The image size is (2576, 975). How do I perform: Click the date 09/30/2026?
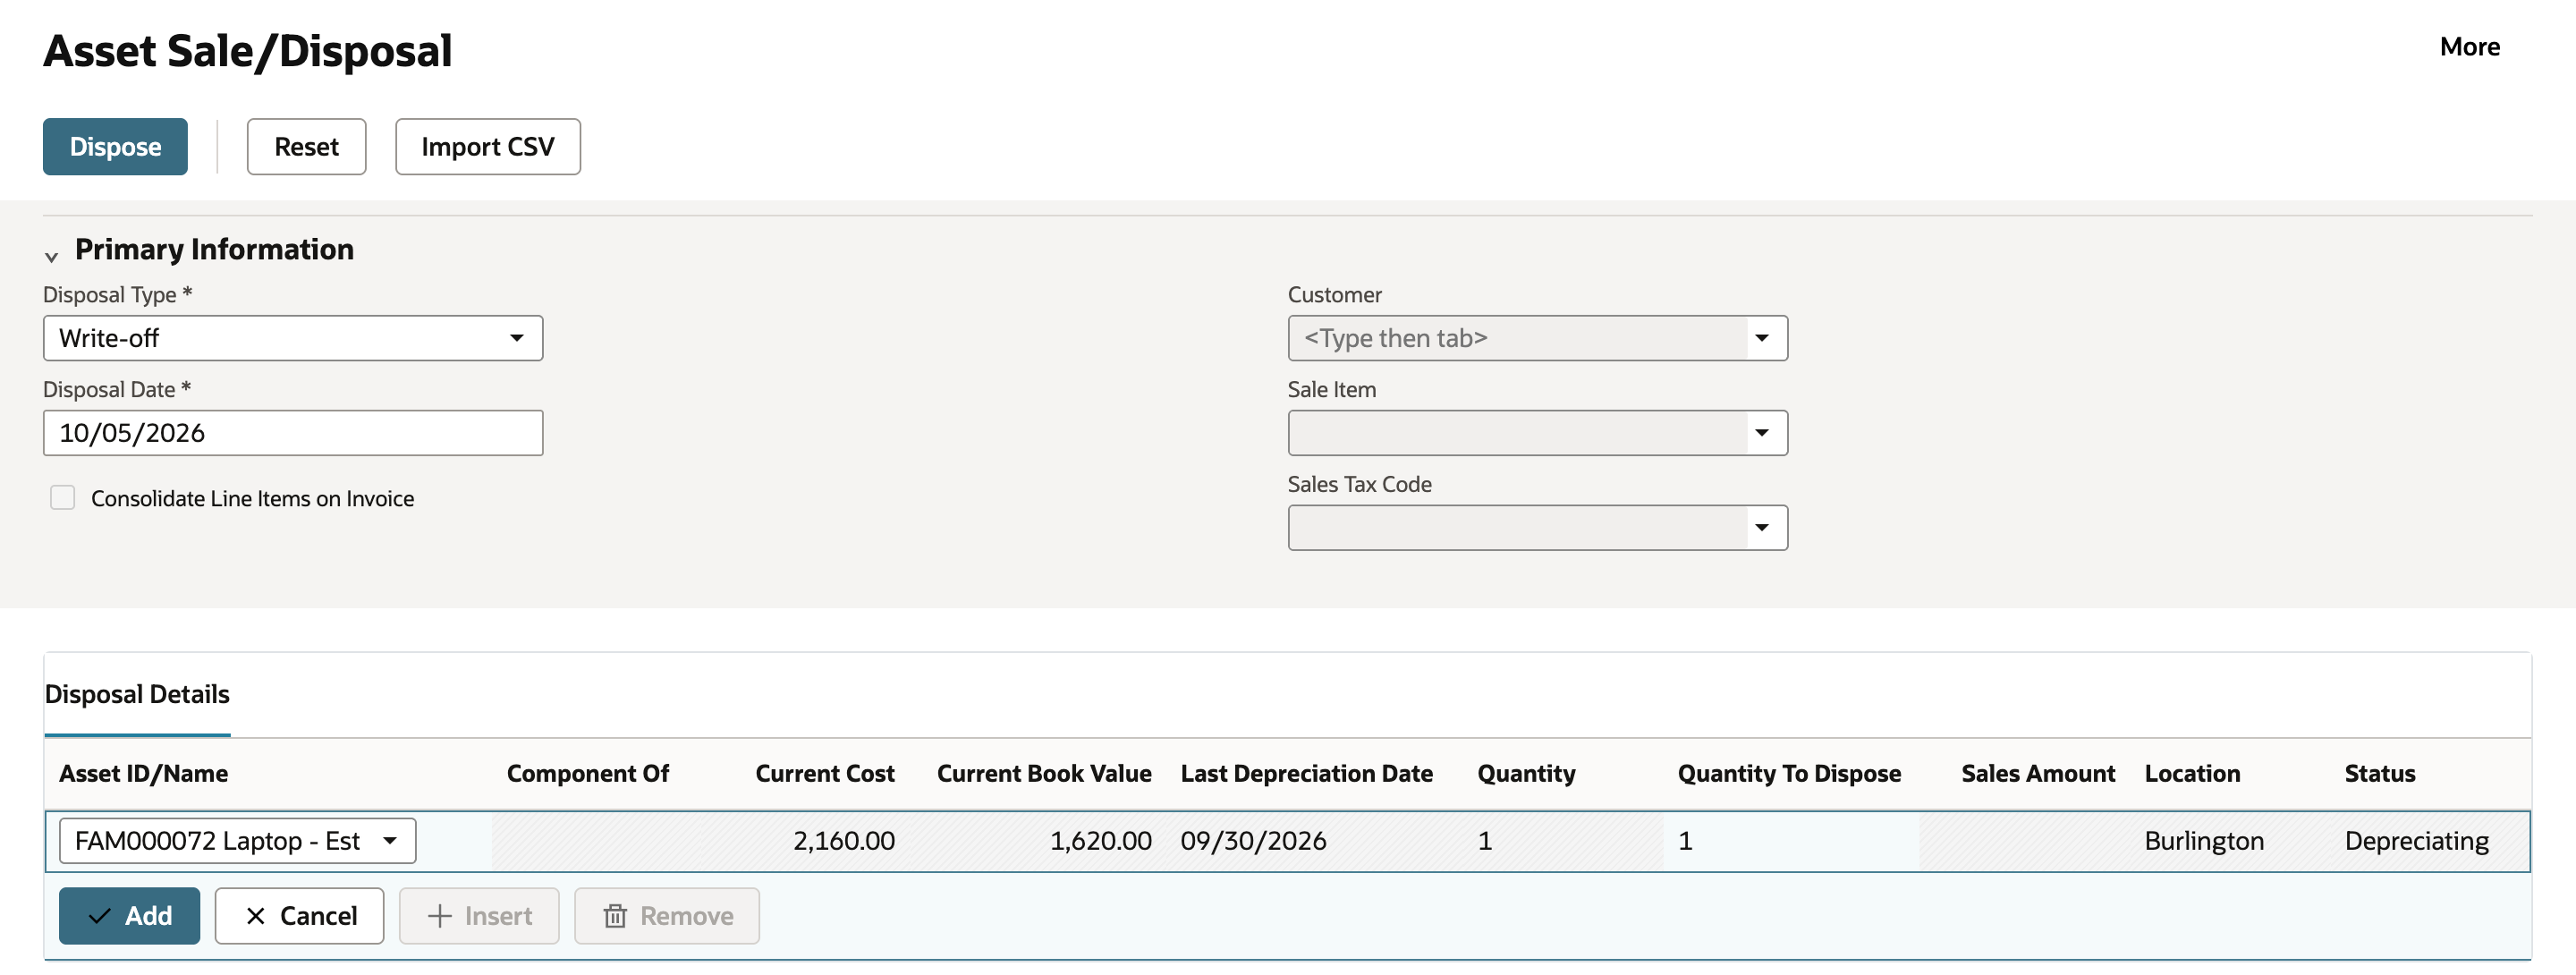[1253, 841]
